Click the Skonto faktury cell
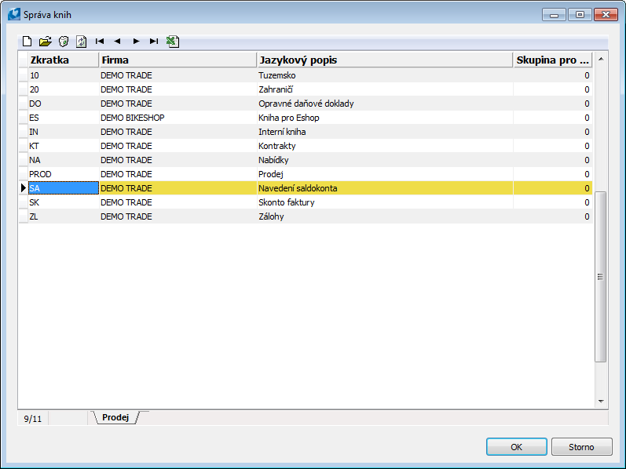This screenshot has height=469, width=626. (x=385, y=202)
